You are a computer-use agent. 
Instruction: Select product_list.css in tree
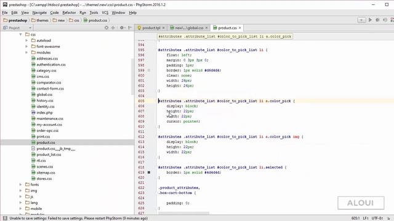click(x=49, y=155)
